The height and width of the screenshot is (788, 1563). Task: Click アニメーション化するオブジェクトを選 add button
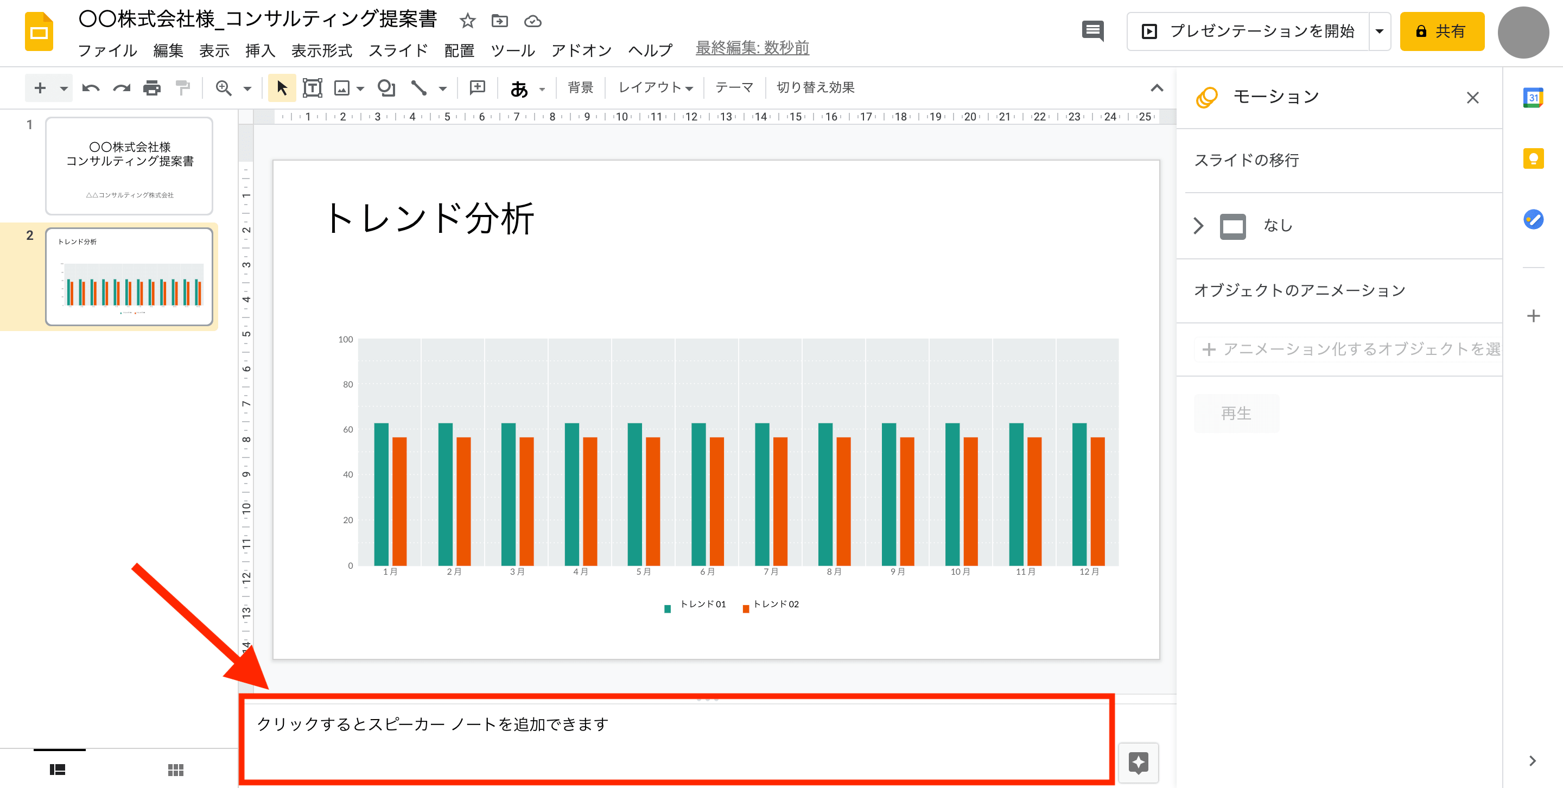tap(1348, 349)
